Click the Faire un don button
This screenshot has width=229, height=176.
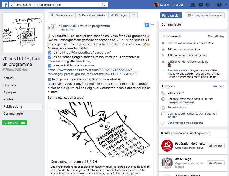(x=171, y=15)
